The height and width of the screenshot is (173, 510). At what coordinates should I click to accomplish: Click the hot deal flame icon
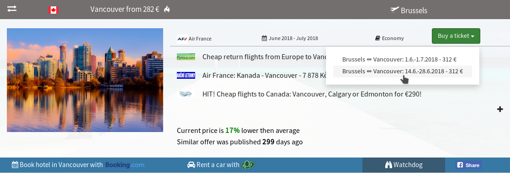(x=167, y=9)
